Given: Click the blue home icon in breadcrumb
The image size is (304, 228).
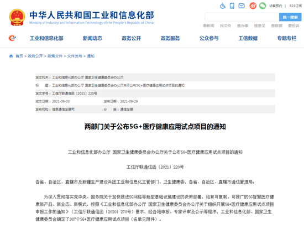Looking at the screenshot, I should point(11,56).
